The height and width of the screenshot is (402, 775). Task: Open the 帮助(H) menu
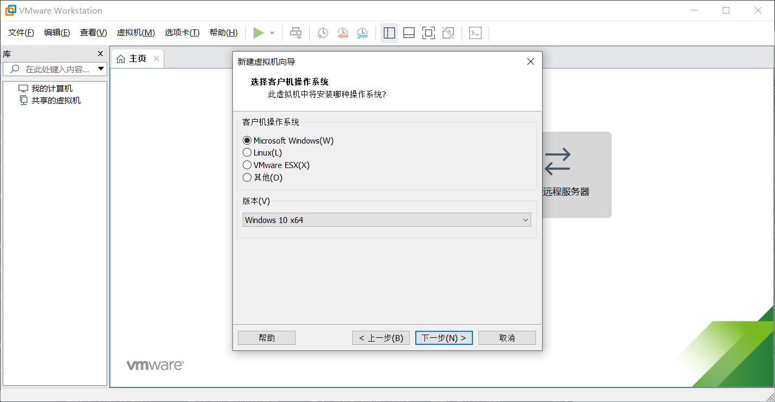(x=224, y=33)
